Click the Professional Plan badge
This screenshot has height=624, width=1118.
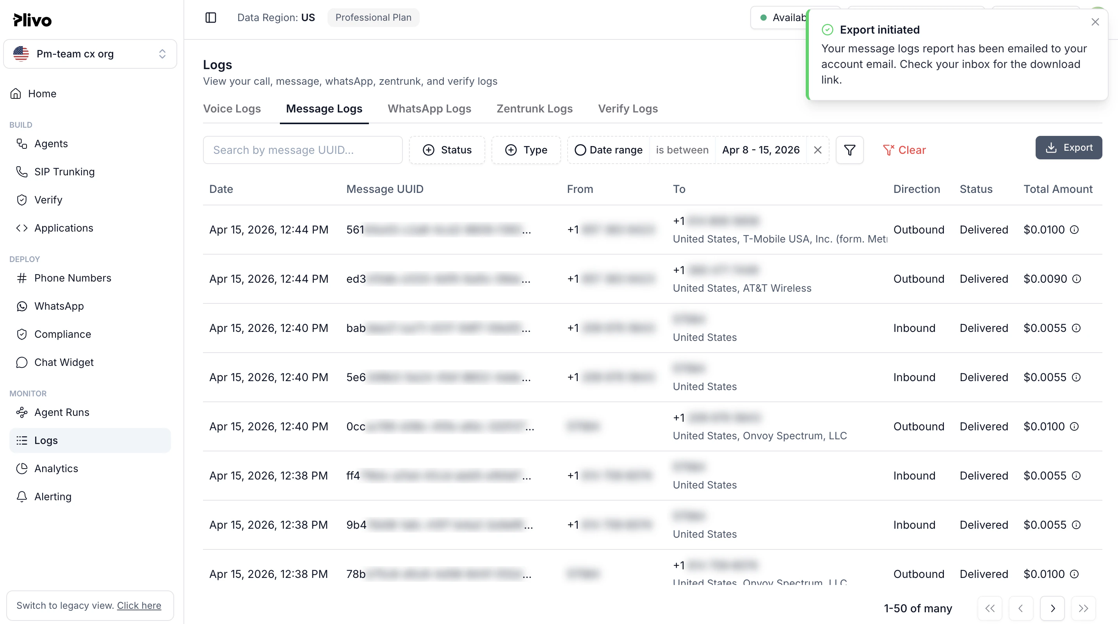click(373, 18)
